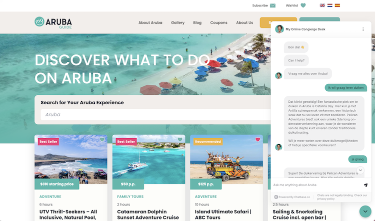This screenshot has width=375, height=221.
Task: Remove Island Ultimate Safari from wishlist heart
Action: pyautogui.click(x=257, y=139)
